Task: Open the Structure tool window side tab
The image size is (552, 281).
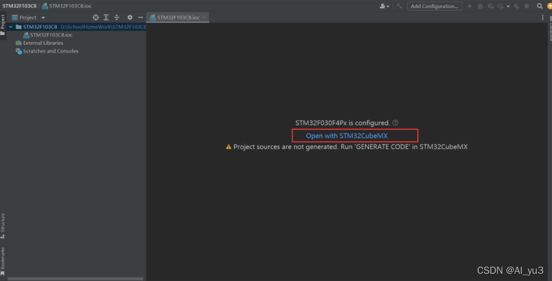Action: [x=3, y=226]
